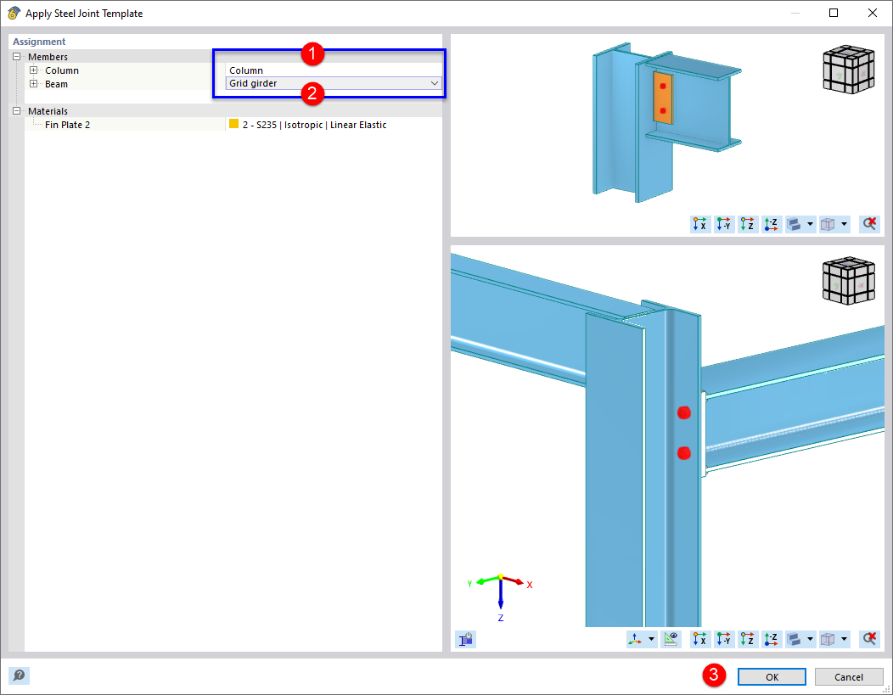
Task: Expand the Beam tree node
Action: 34,84
